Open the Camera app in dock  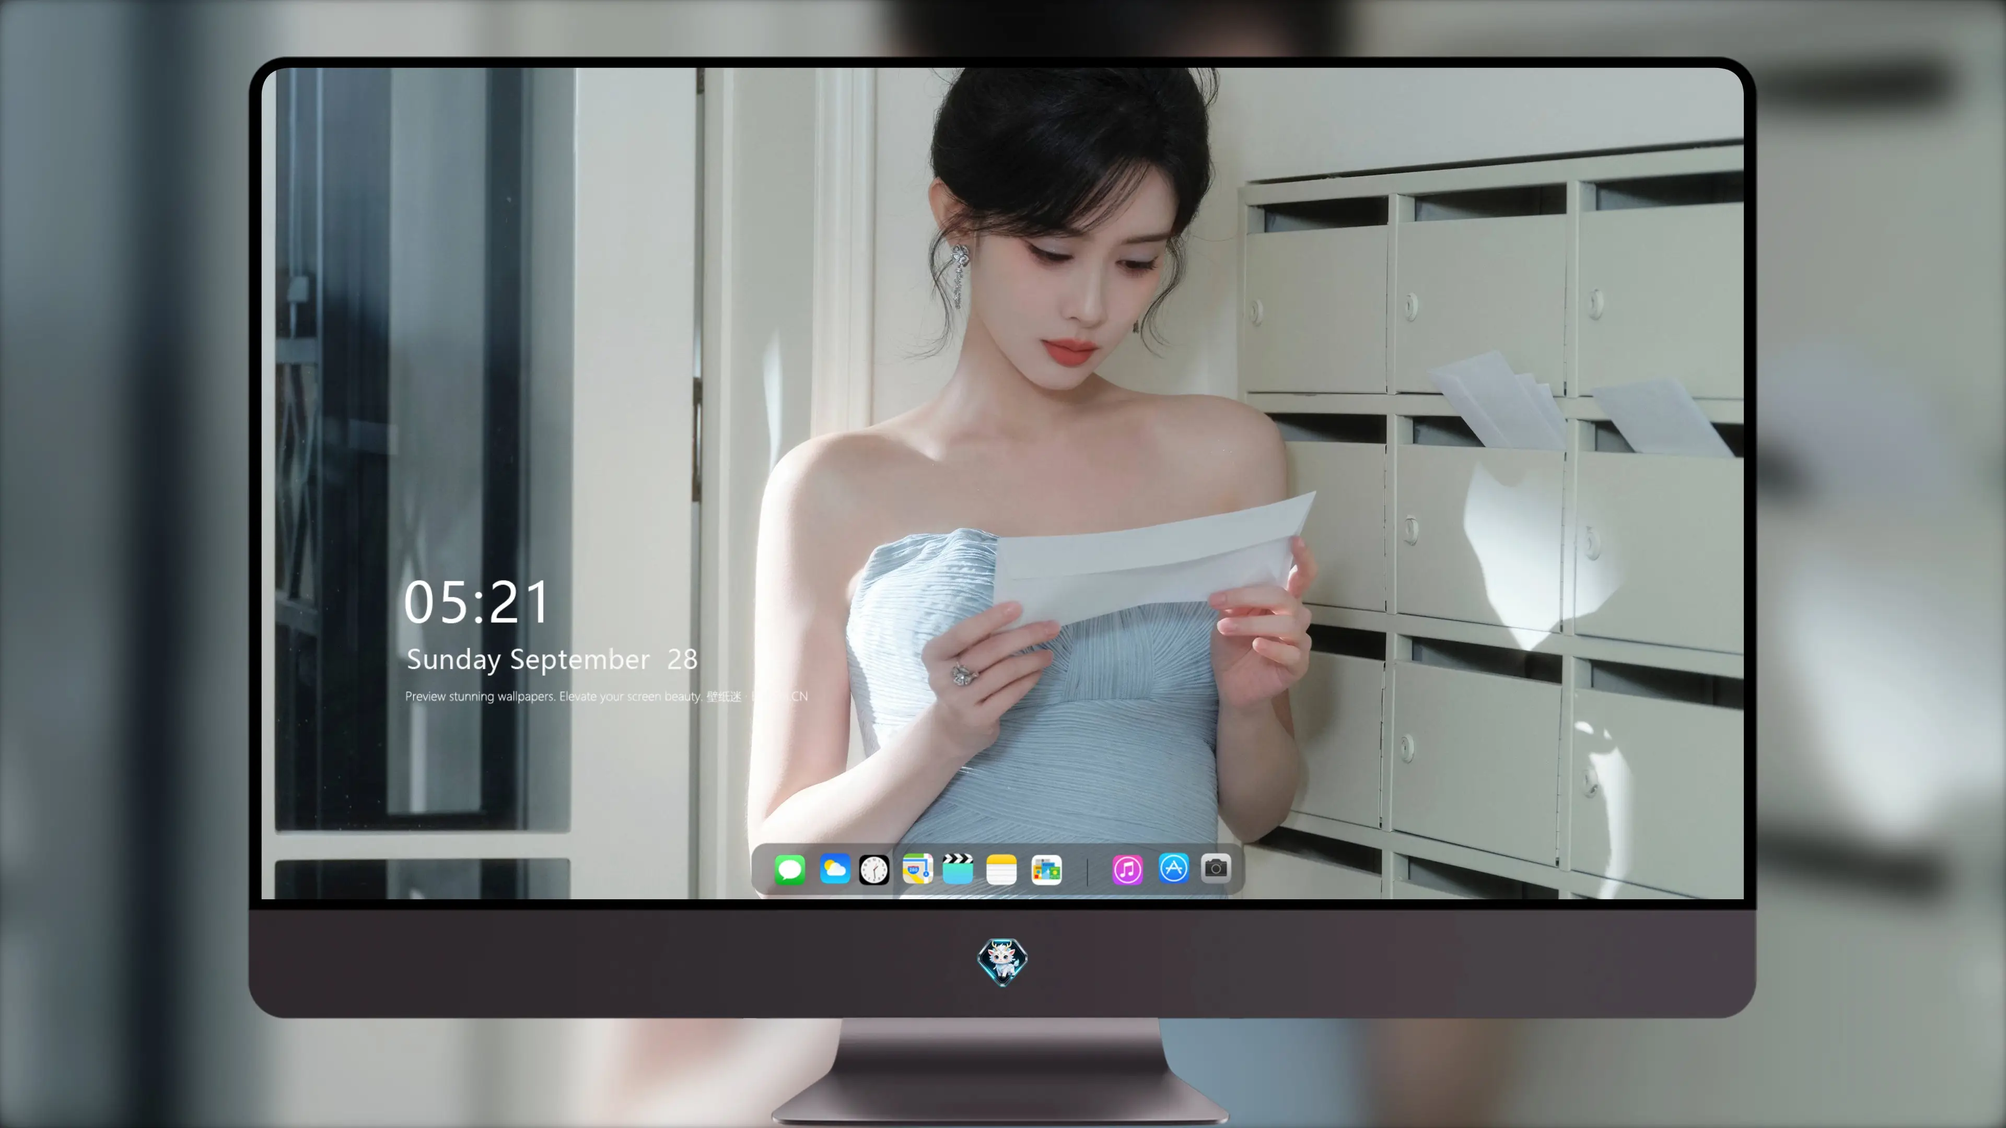click(x=1216, y=868)
